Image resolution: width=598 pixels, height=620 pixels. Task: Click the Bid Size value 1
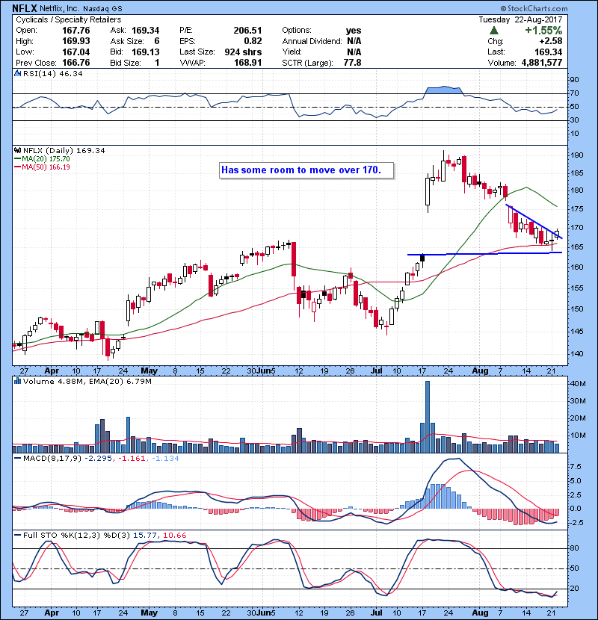point(157,63)
